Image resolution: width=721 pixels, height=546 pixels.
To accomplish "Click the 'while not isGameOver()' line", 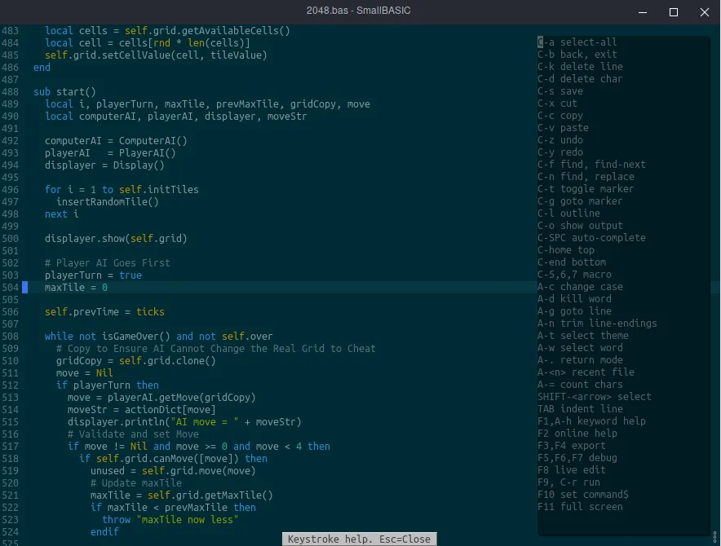I will click(x=159, y=336).
